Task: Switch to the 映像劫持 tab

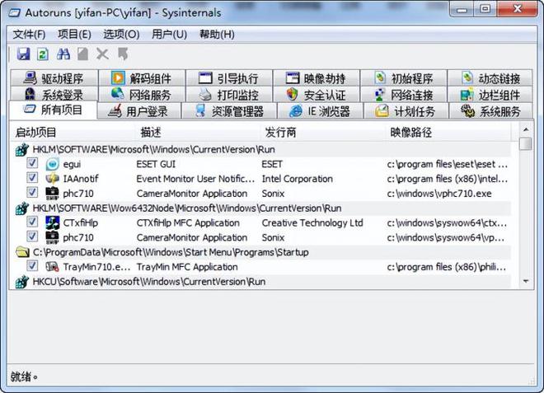Action: [x=317, y=78]
